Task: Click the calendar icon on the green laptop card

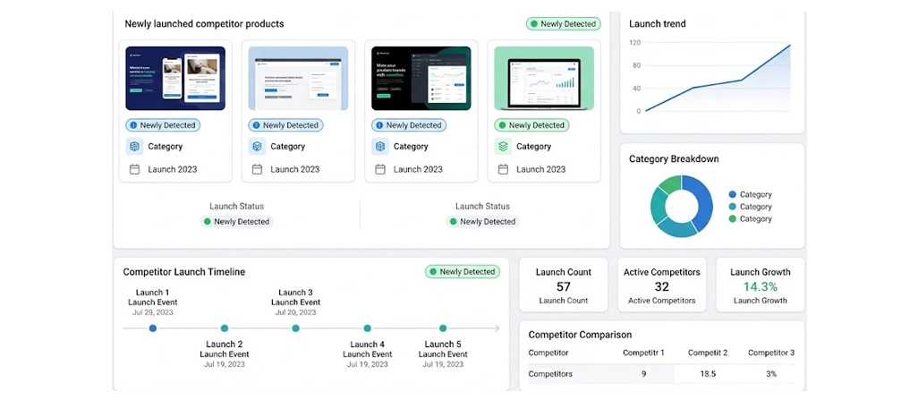Action: coord(503,169)
